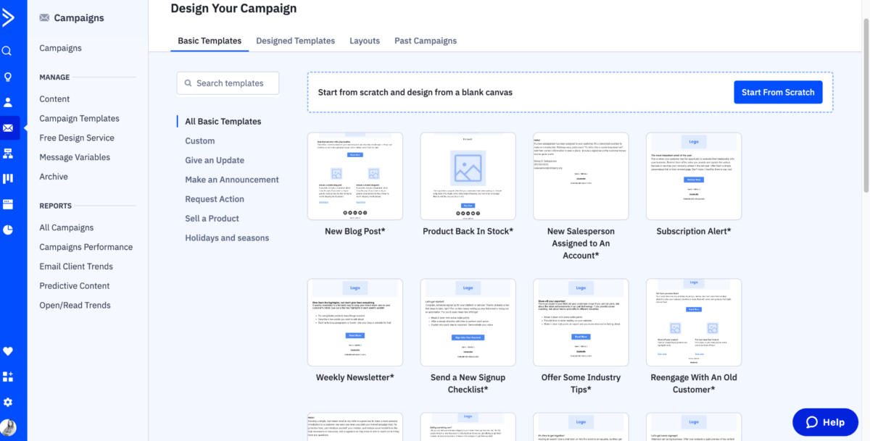Filter templates by Sell a Product
Image resolution: width=870 pixels, height=441 pixels.
212,218
